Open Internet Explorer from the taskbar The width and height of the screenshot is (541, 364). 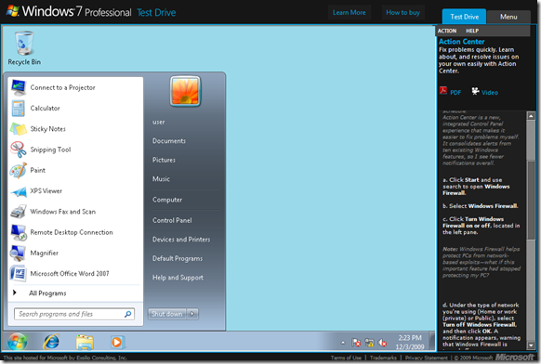click(51, 342)
